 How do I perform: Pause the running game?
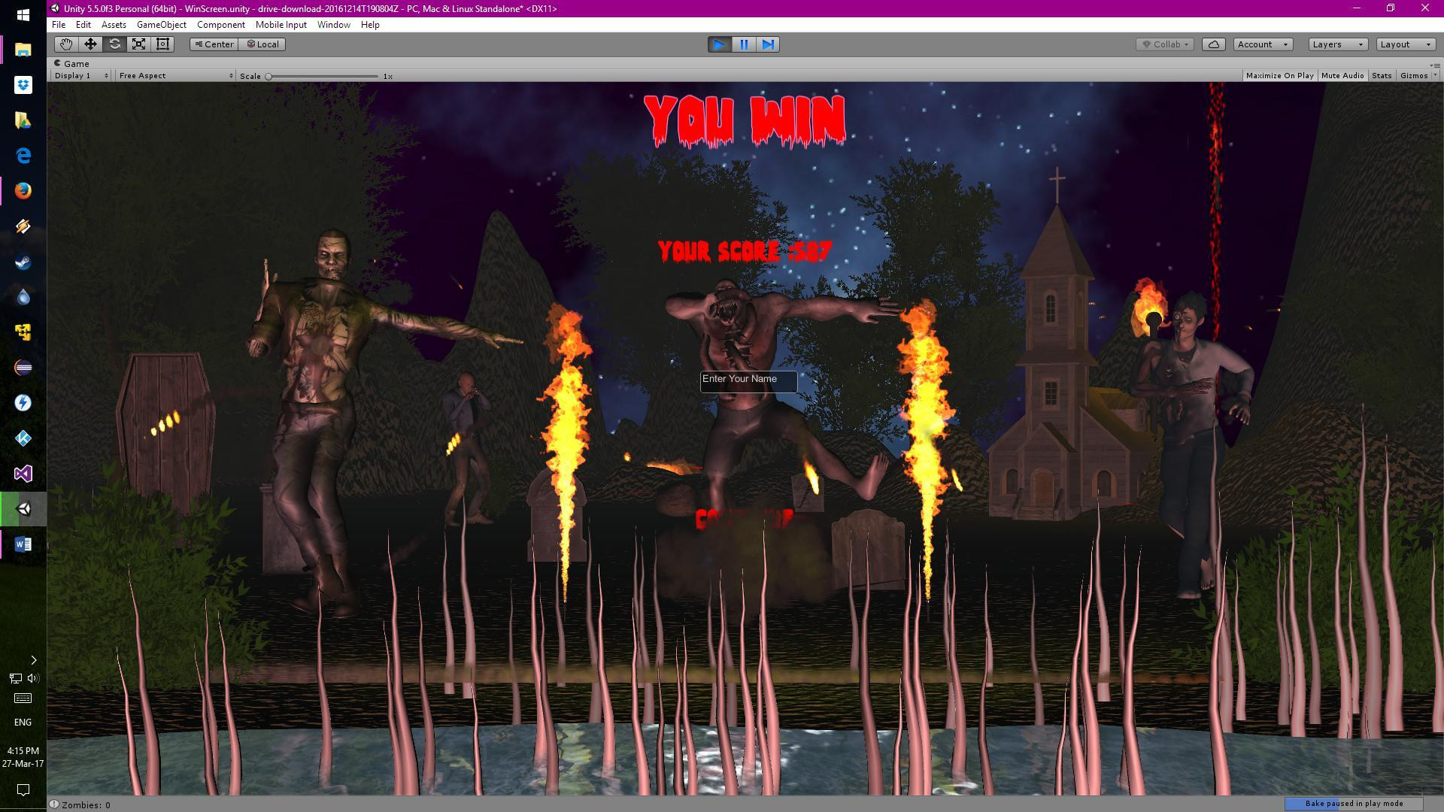744,44
